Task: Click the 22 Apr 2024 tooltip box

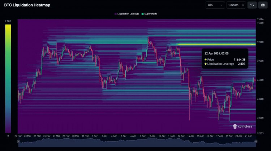Action: (225, 59)
